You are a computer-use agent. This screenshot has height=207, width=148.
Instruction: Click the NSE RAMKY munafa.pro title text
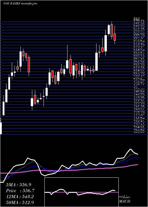20,4
